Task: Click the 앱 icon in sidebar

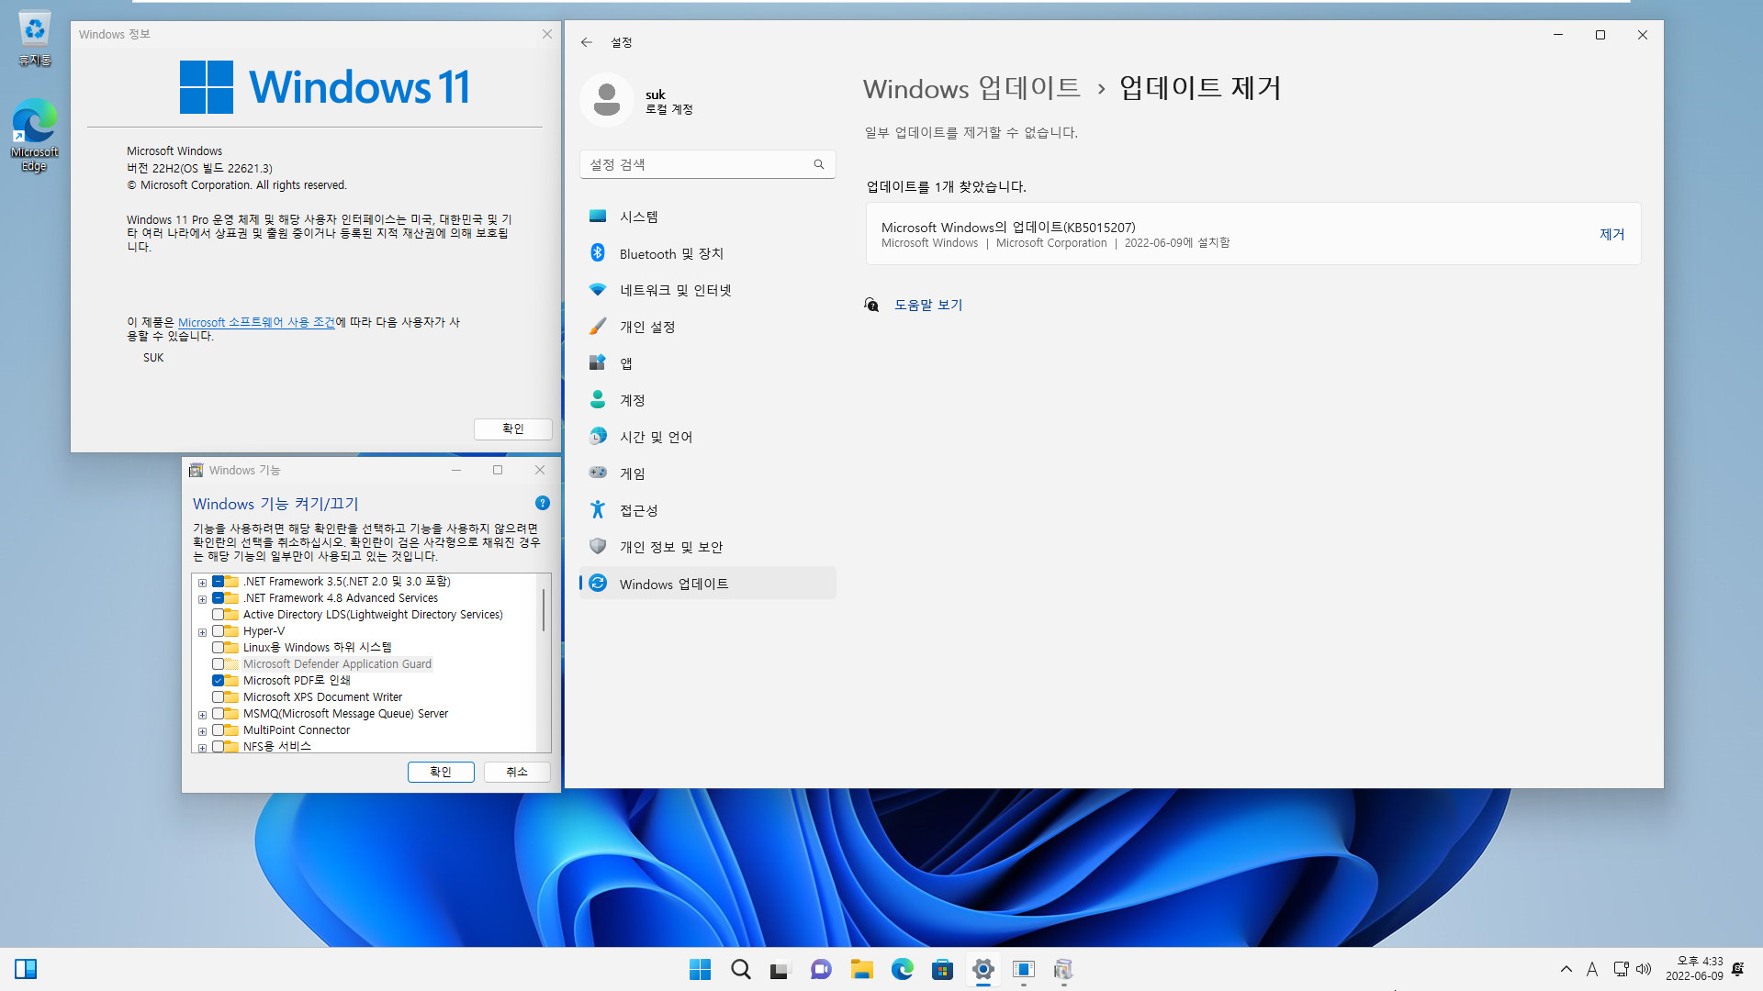Action: [x=598, y=363]
